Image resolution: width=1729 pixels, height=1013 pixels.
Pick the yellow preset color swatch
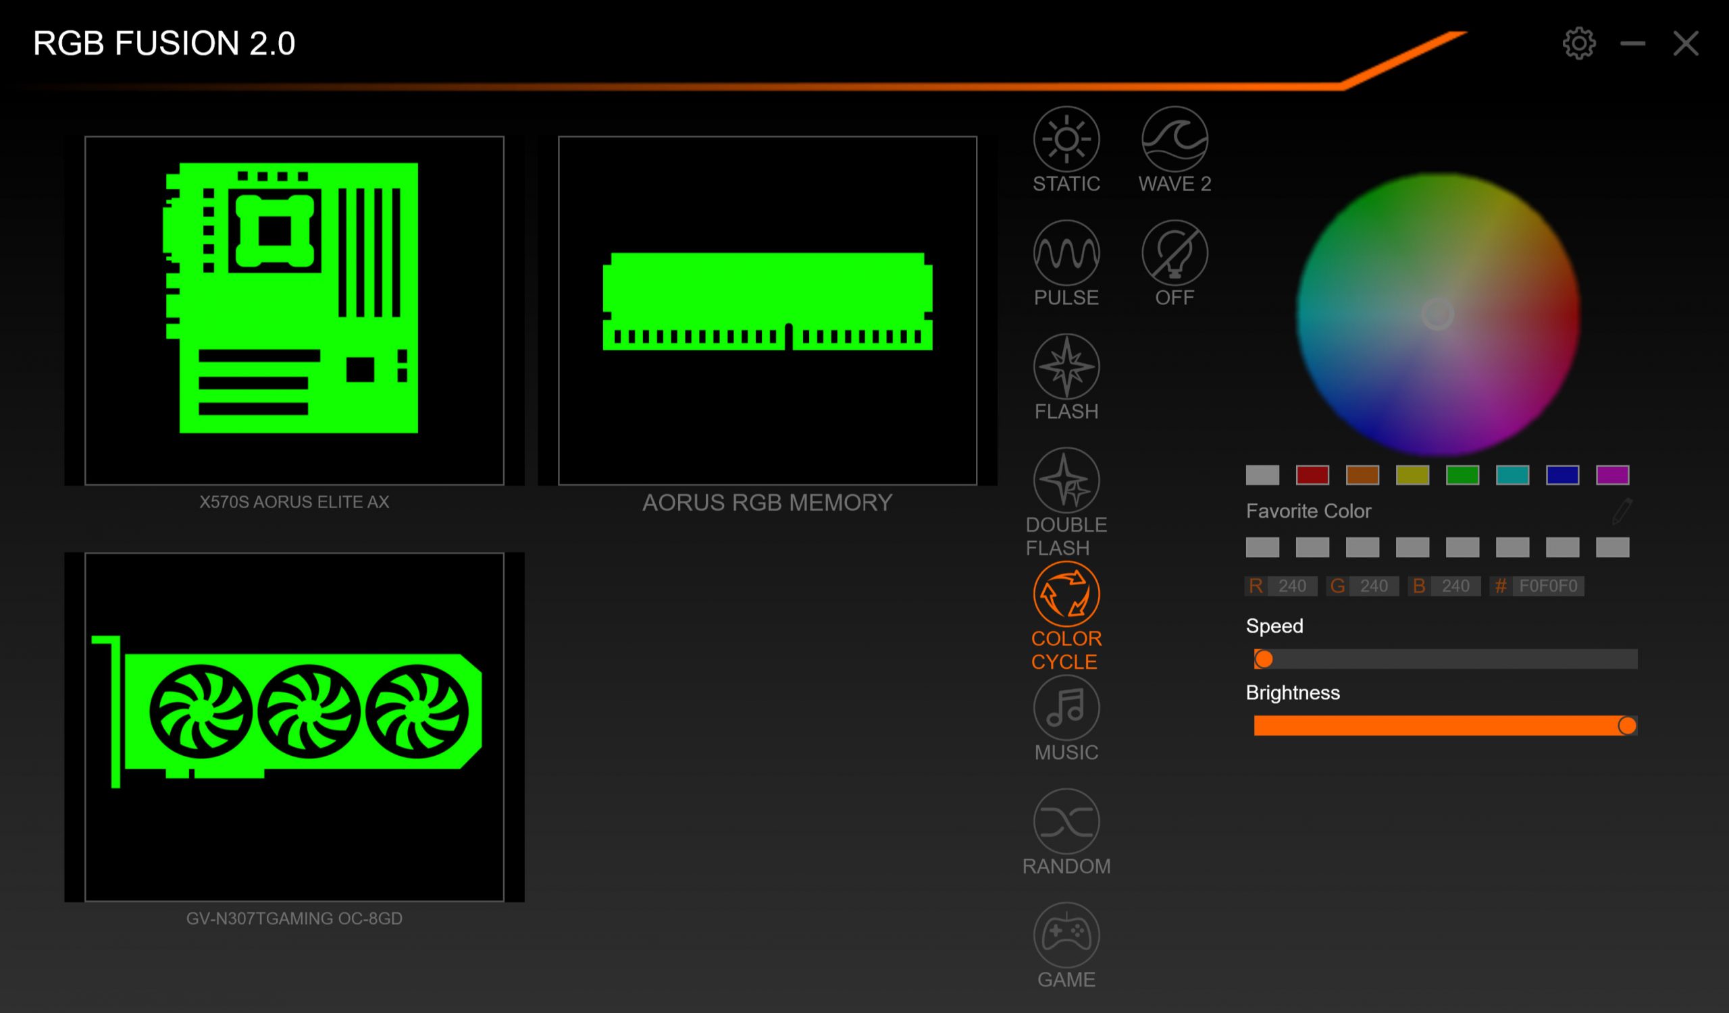1413,475
